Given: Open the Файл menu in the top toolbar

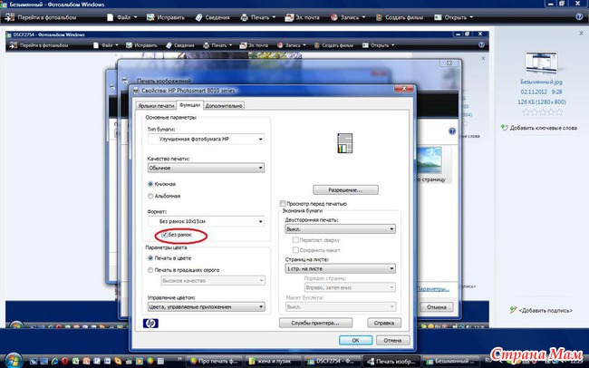Looking at the screenshot, I should (122, 17).
